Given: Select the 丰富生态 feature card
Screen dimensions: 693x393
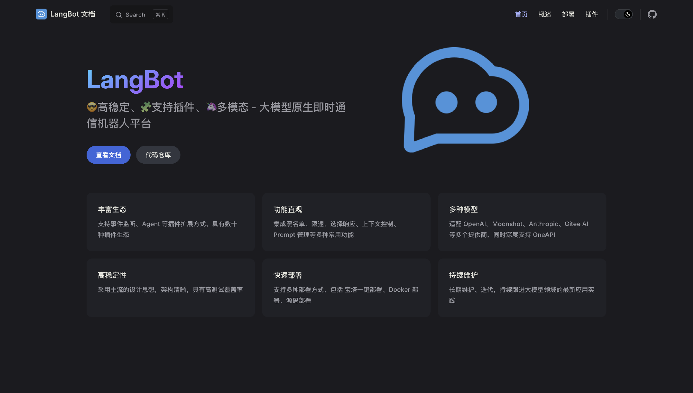Looking at the screenshot, I should [171, 222].
